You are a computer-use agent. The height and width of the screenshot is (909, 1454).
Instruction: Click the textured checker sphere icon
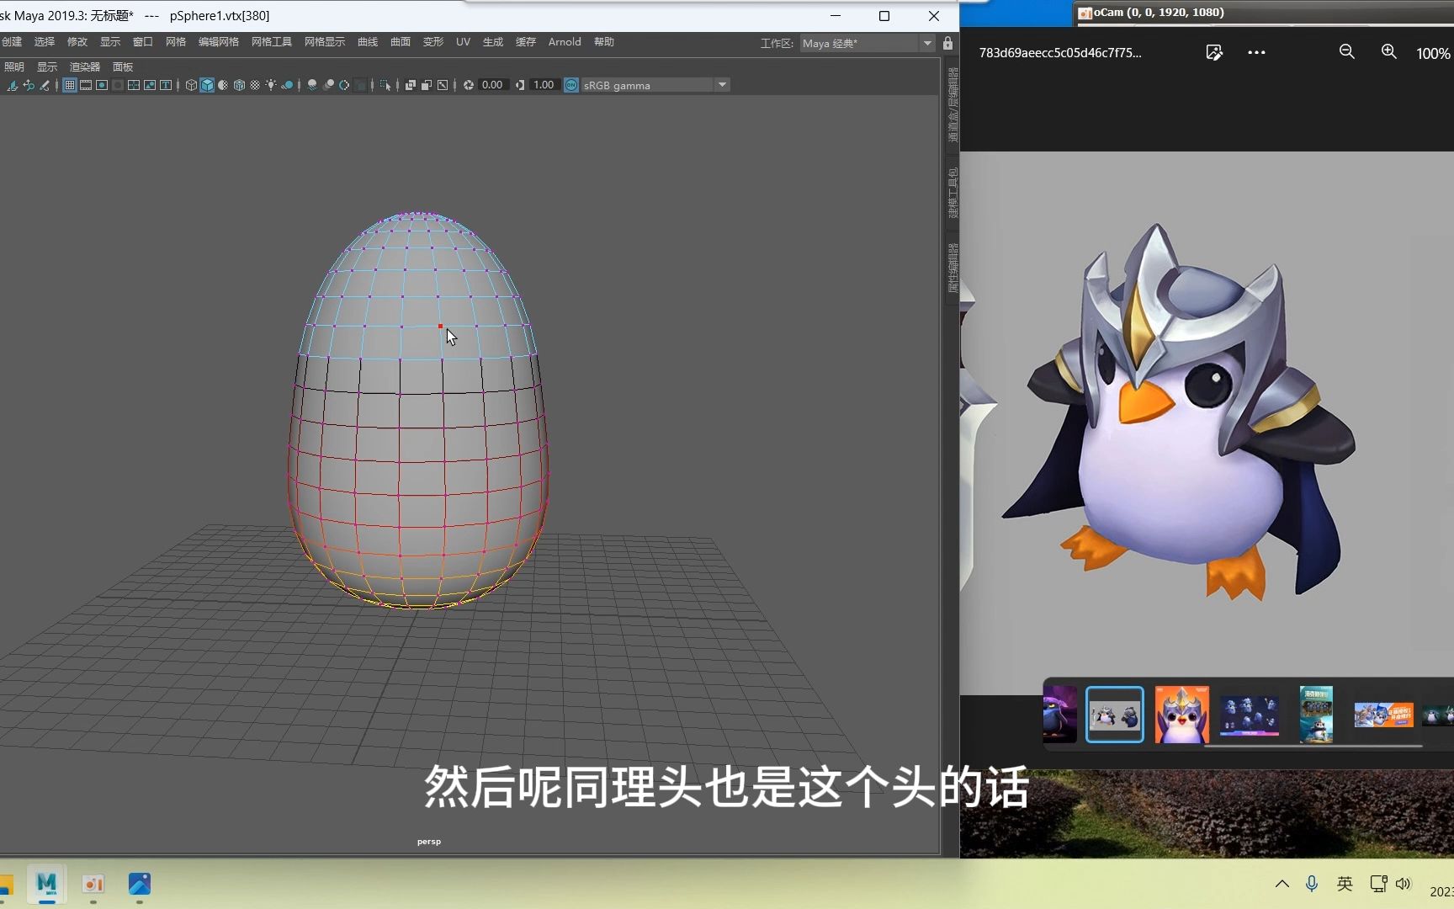(x=255, y=85)
